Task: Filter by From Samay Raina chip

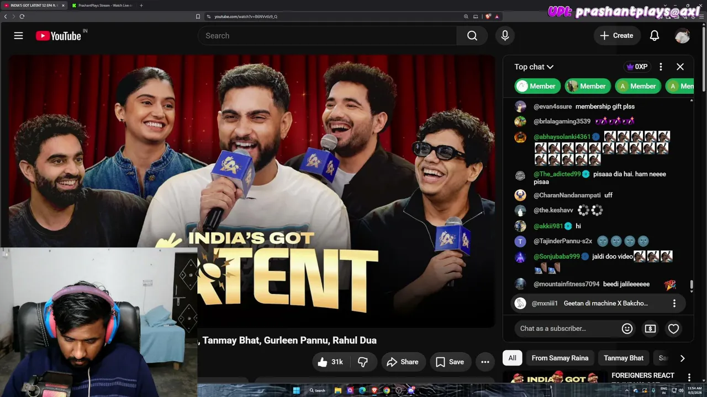Action: click(x=560, y=358)
